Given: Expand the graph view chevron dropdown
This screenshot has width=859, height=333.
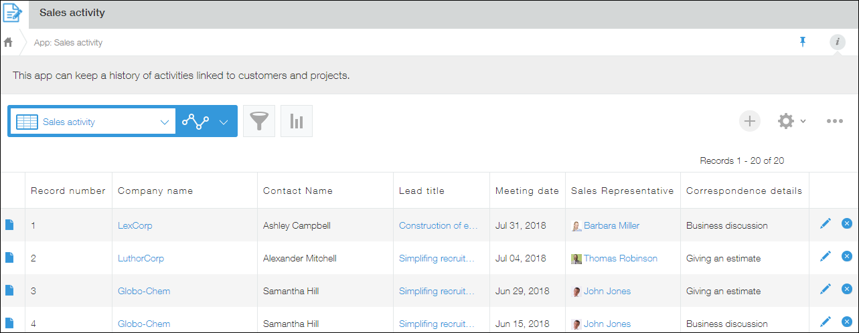Looking at the screenshot, I should [224, 122].
